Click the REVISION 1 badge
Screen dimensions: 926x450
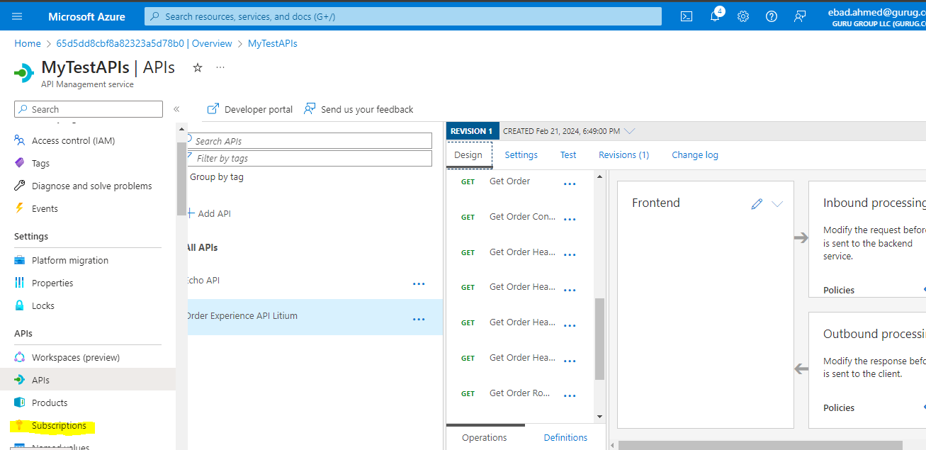point(473,131)
